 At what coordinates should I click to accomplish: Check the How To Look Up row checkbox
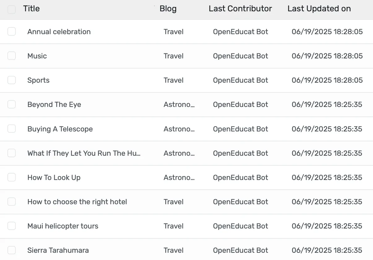point(12,177)
